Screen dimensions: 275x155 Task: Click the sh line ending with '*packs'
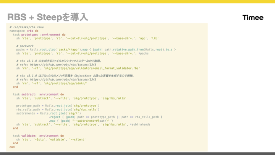[x=82, y=54]
